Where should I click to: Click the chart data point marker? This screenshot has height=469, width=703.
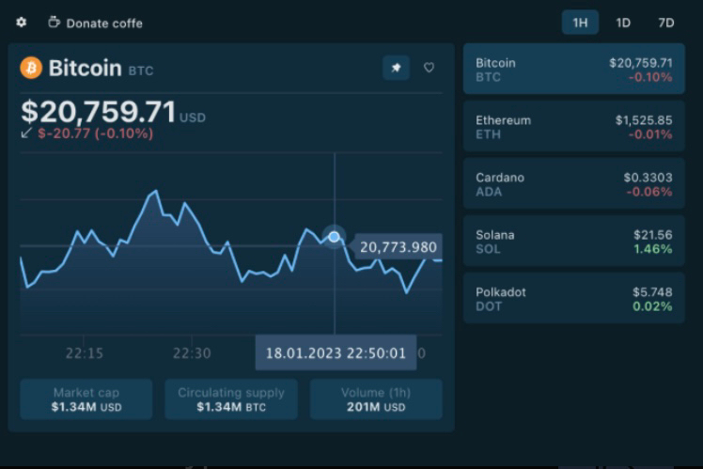pos(334,237)
